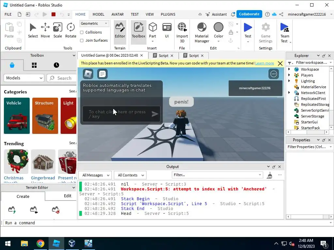Open the Geometric mode dropdown

click(94, 23)
